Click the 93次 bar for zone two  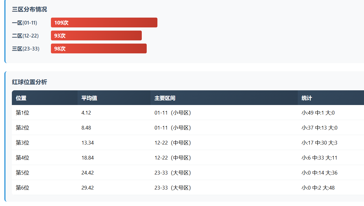click(x=96, y=35)
